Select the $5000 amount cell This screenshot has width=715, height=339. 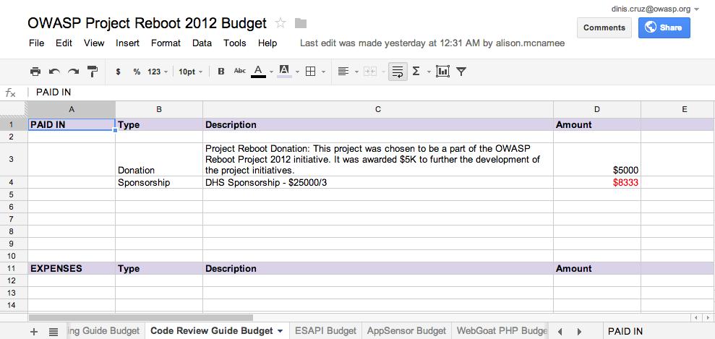(x=597, y=160)
